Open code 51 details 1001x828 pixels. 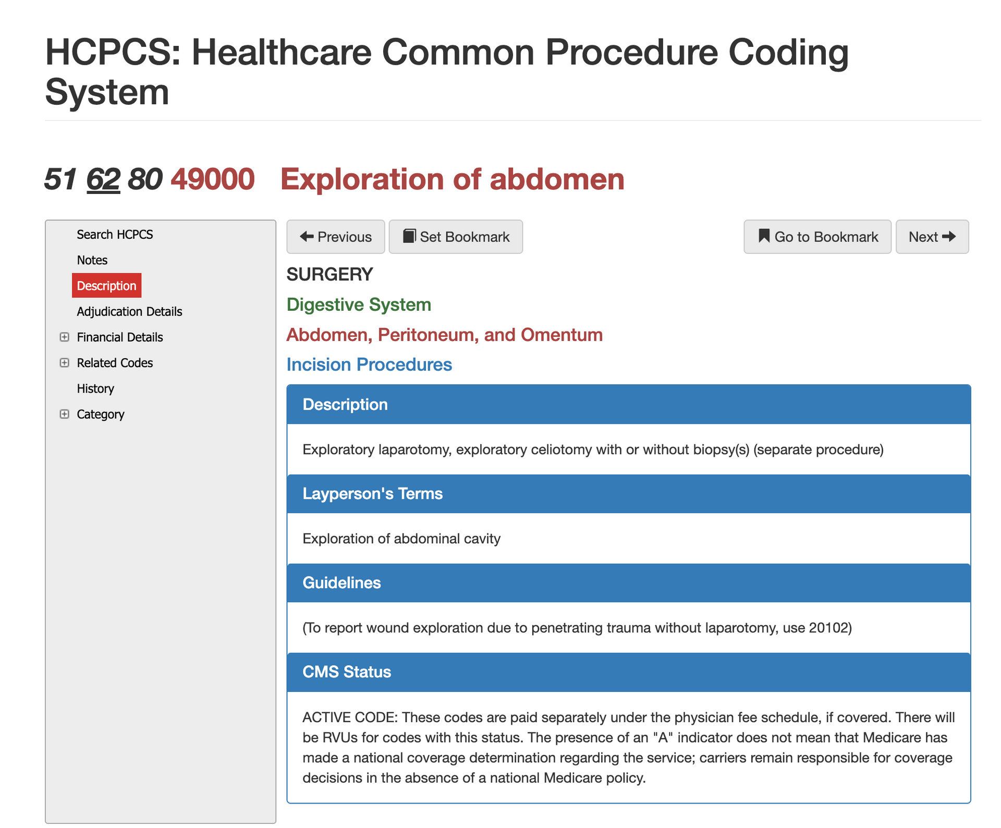pos(59,179)
